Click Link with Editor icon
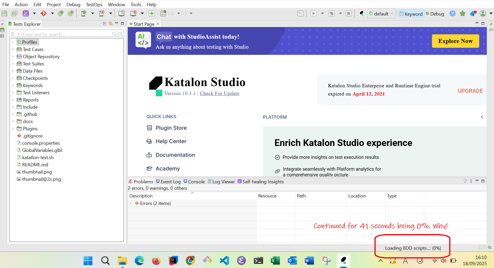The image size is (494, 268). (x=111, y=23)
